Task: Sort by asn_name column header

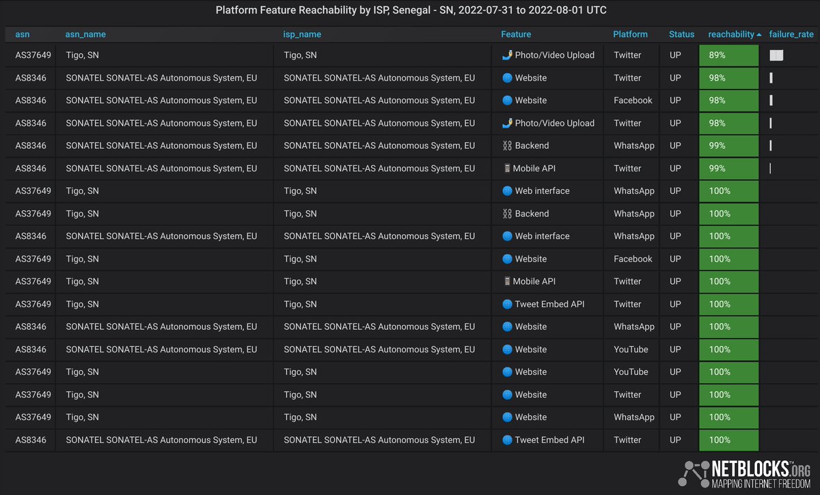Action: pos(85,34)
